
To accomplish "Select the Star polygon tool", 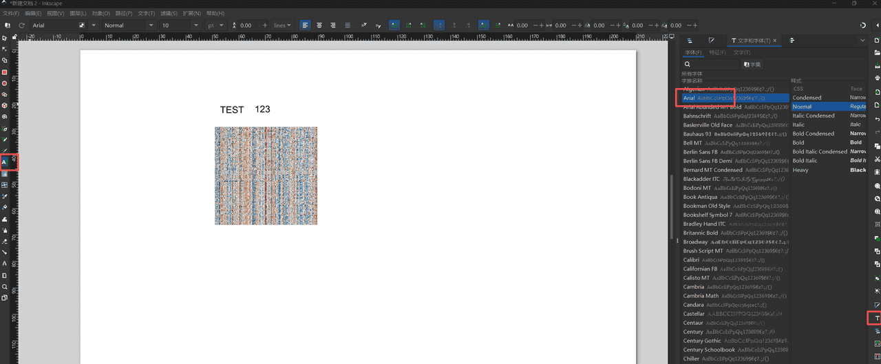I will [4, 94].
